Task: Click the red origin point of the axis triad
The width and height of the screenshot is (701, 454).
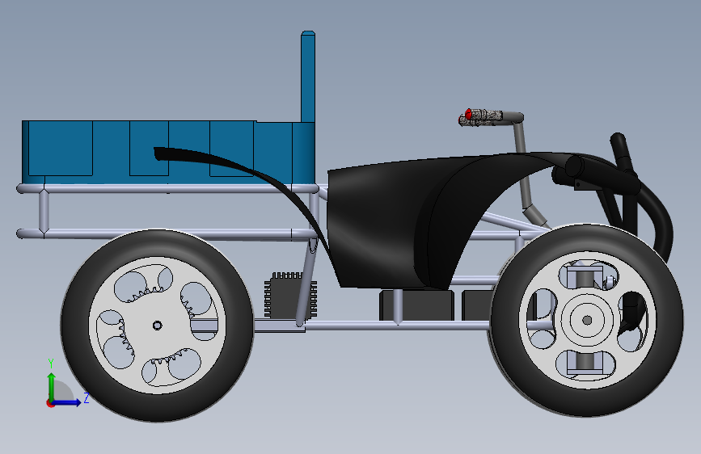Action: coord(50,403)
